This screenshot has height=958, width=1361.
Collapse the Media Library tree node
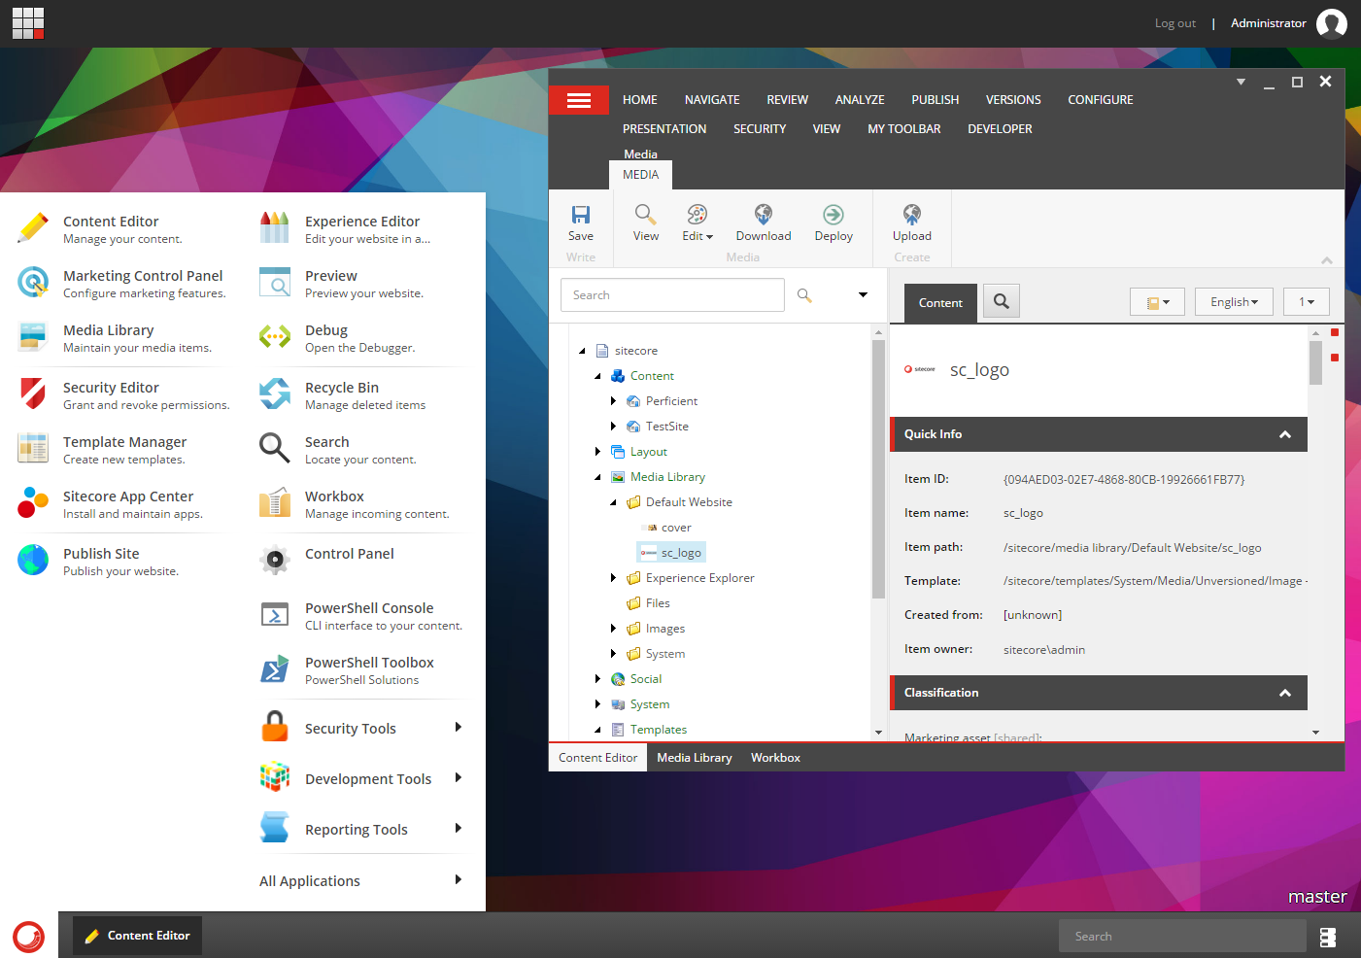coord(597,477)
